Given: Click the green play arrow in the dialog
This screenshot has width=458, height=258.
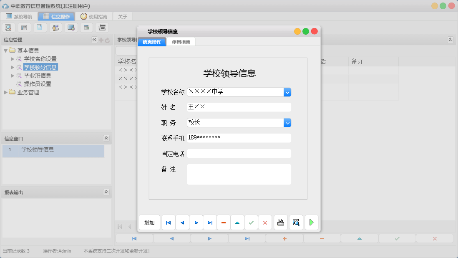Looking at the screenshot, I should pyautogui.click(x=311, y=223).
